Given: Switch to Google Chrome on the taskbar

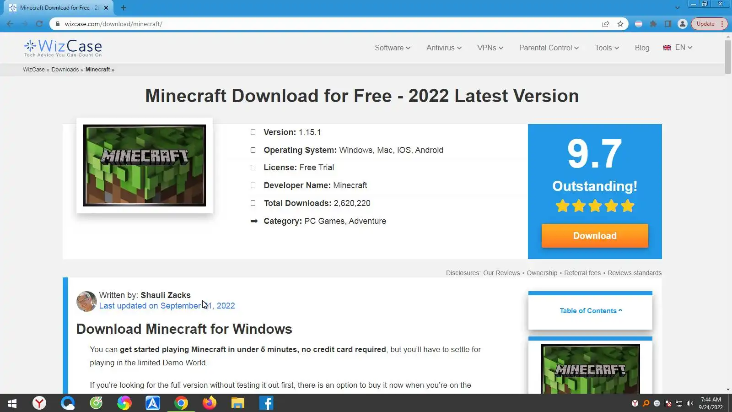Looking at the screenshot, I should pos(181,403).
